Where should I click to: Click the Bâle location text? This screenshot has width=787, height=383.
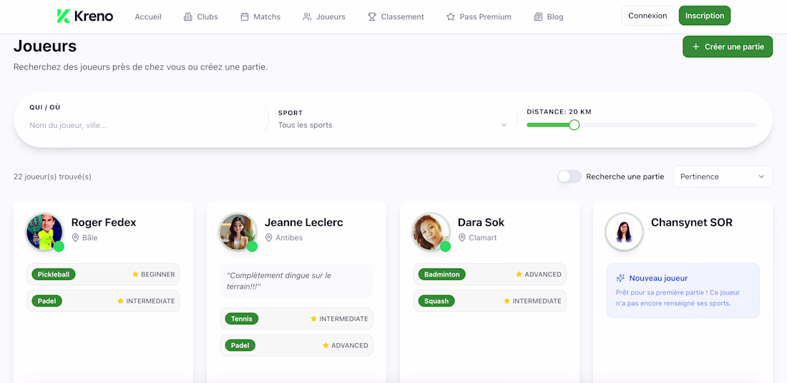pos(90,238)
